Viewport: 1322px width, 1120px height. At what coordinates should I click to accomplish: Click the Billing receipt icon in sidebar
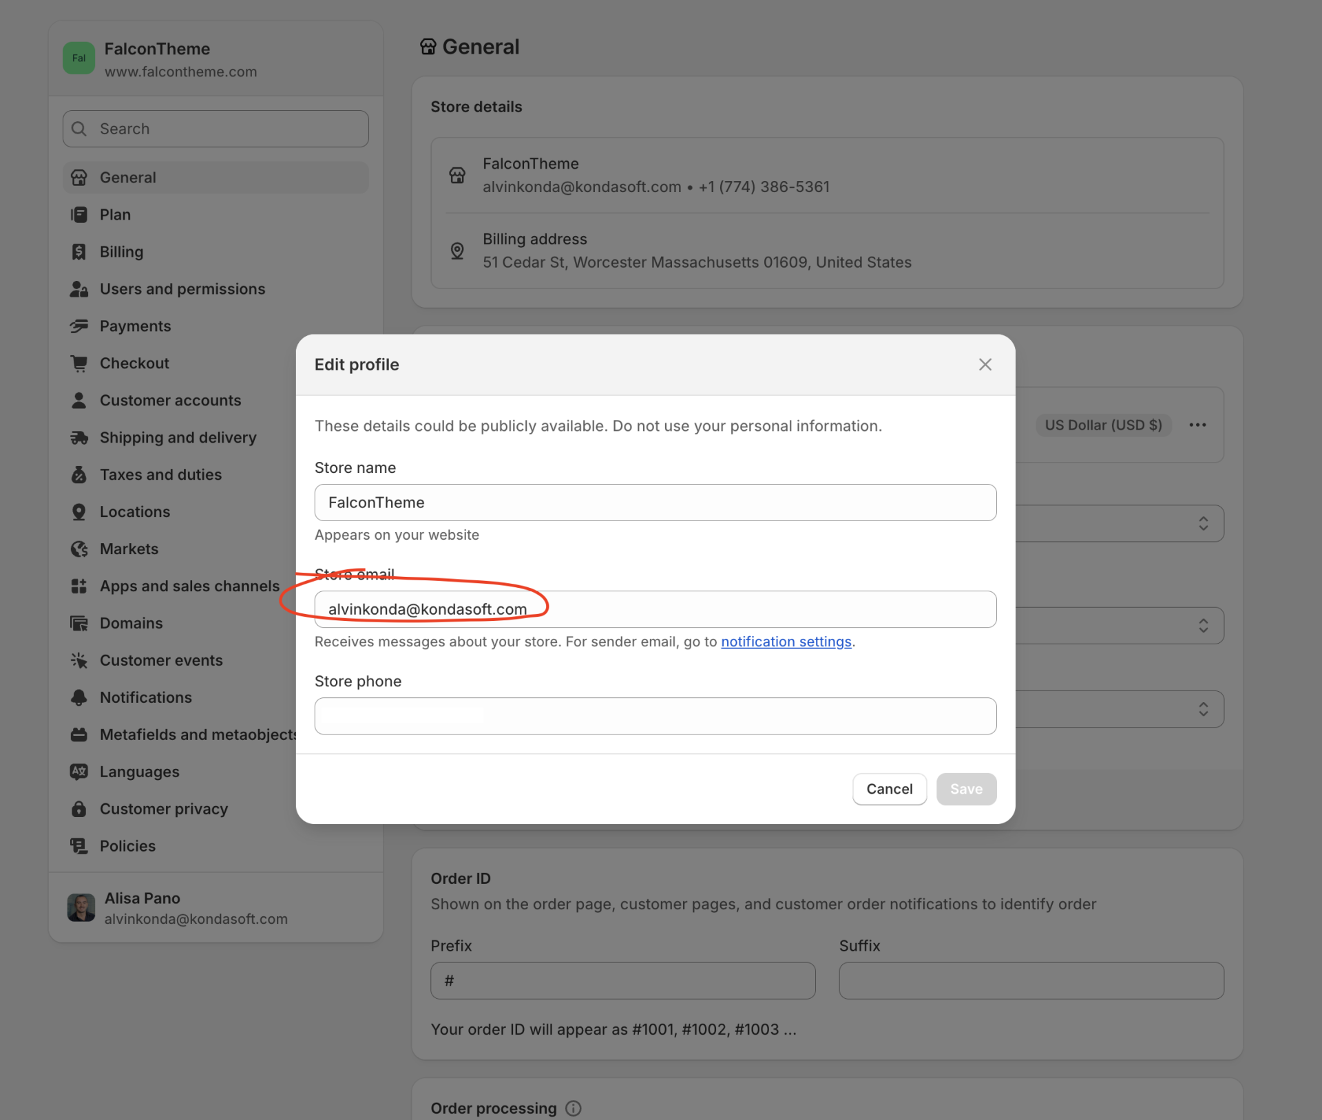click(x=79, y=252)
